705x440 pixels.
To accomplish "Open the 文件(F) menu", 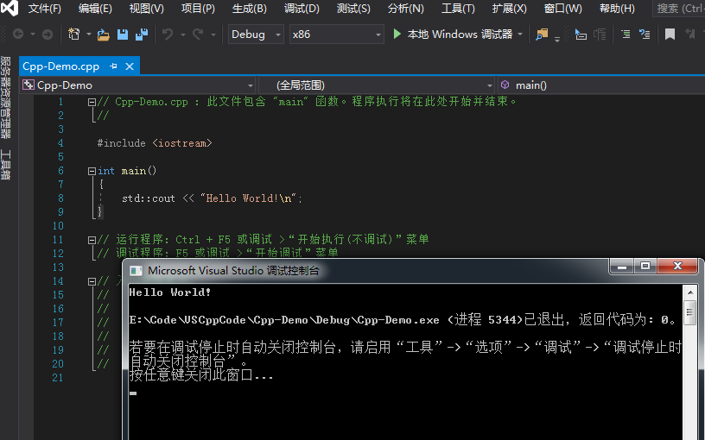I will [45, 9].
